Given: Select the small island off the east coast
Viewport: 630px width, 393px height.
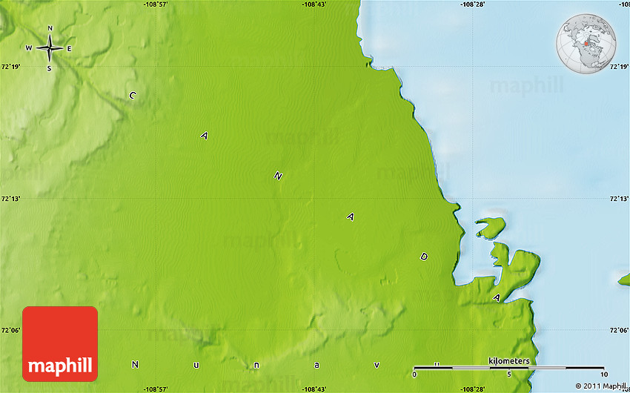Looking at the screenshot, I should click(x=490, y=226).
